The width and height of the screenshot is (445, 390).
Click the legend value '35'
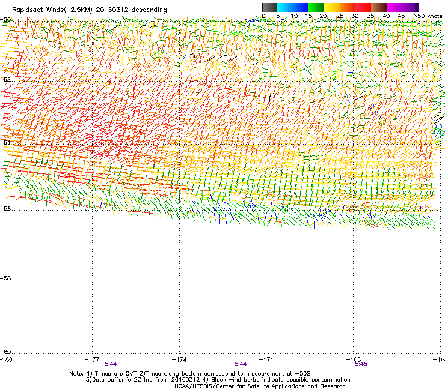pos(370,16)
